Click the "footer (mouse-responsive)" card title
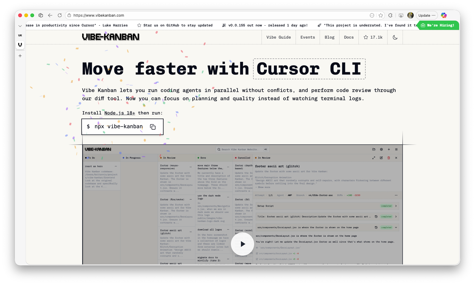 [x=170, y=167]
